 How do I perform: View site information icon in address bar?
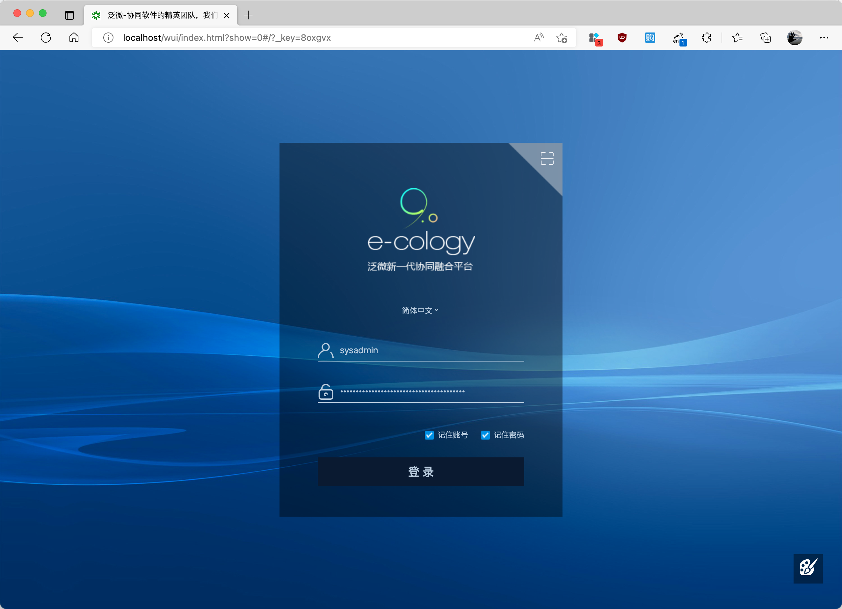[x=108, y=38]
